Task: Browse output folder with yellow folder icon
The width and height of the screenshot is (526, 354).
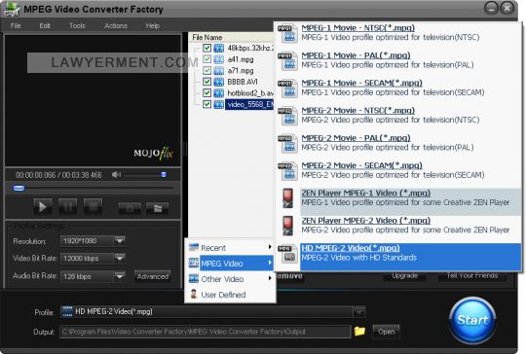Action: (359, 332)
